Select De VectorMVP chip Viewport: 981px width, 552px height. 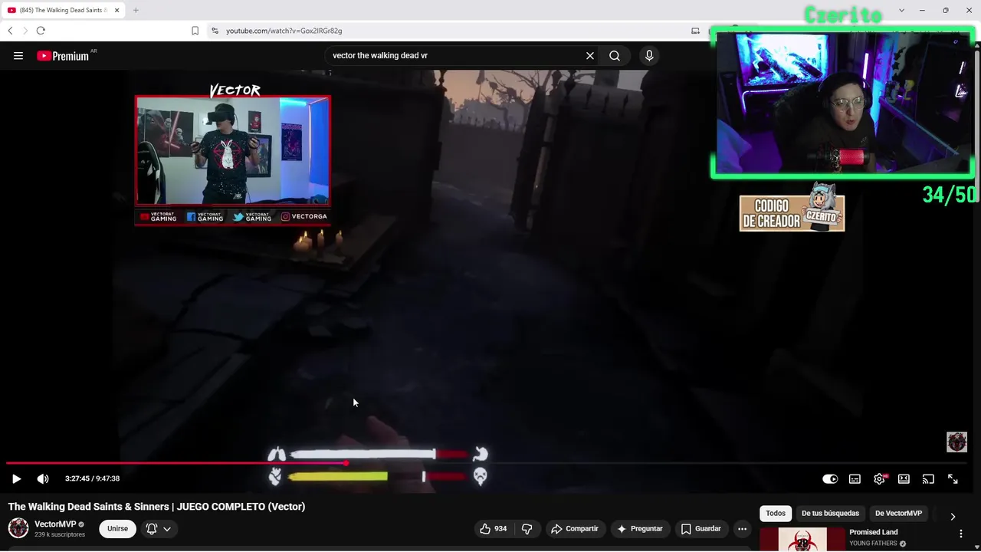tap(898, 514)
